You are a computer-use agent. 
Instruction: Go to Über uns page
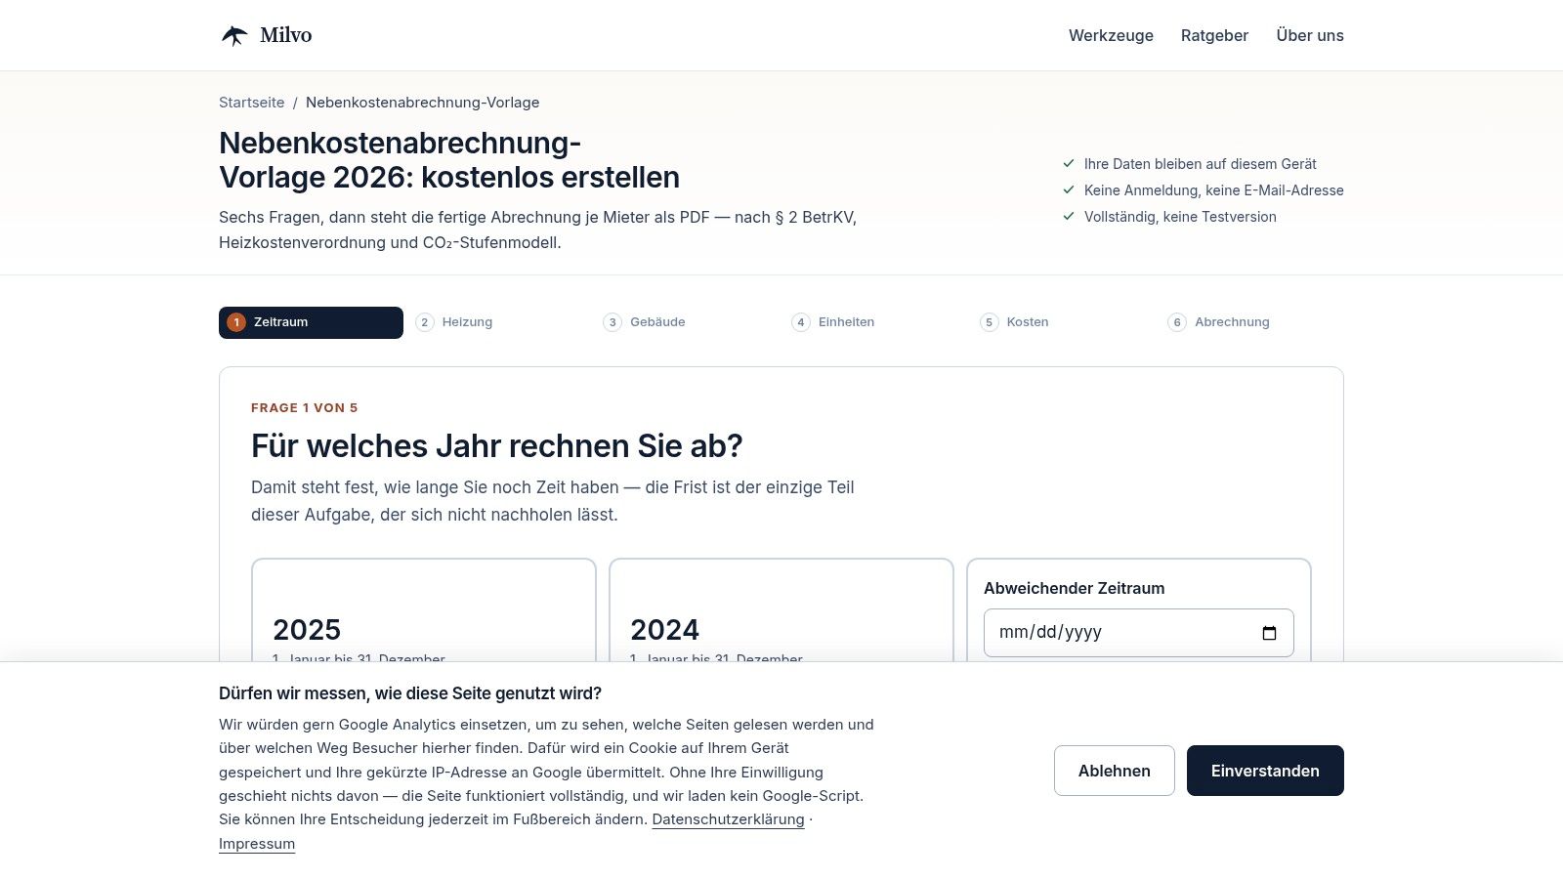point(1310,35)
